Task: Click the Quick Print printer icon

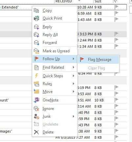Action: pyautogui.click(x=36, y=18)
